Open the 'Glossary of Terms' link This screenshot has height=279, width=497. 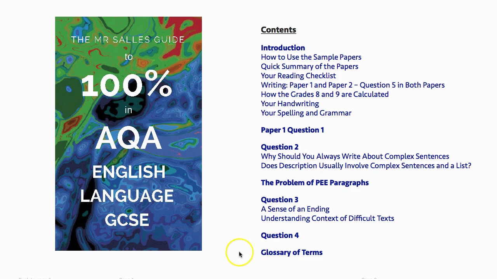[292, 252]
